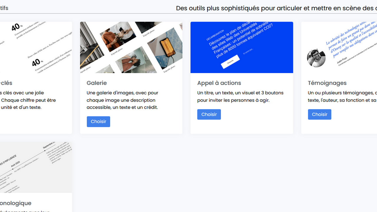Image resolution: width=377 pixels, height=212 pixels.
Task: Click the description mentioning 3 boutons
Action: point(240,97)
